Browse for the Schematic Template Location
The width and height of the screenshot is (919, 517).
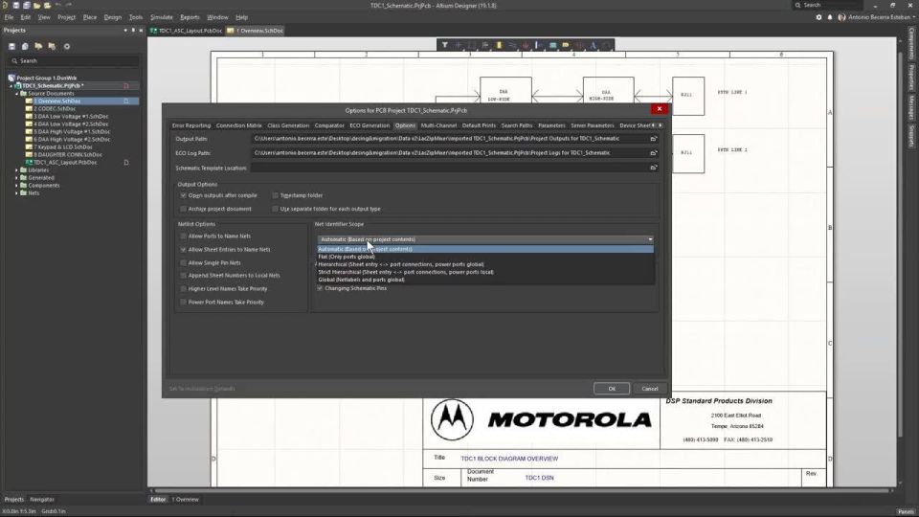pos(654,168)
